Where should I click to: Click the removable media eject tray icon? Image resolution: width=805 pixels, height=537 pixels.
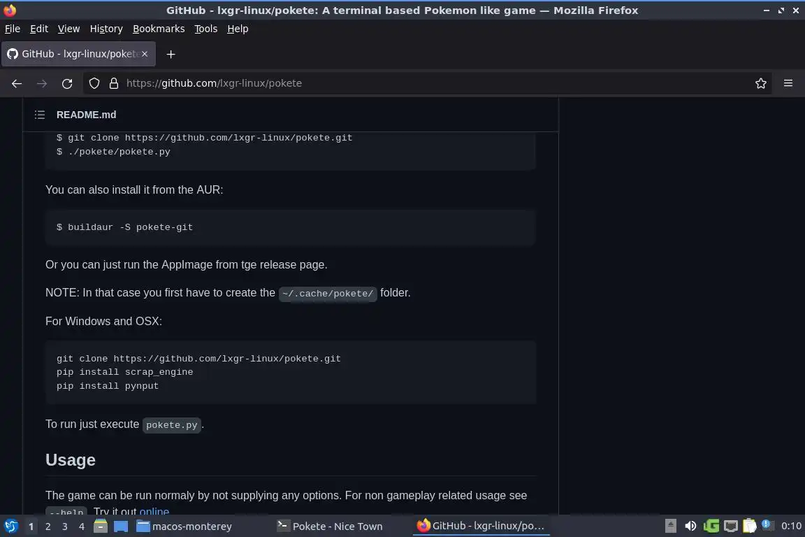tap(671, 526)
